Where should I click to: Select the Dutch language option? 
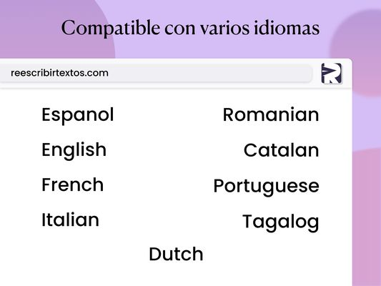[x=176, y=254]
